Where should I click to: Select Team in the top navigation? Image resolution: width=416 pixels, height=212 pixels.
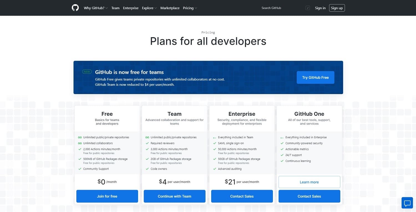pos(115,8)
